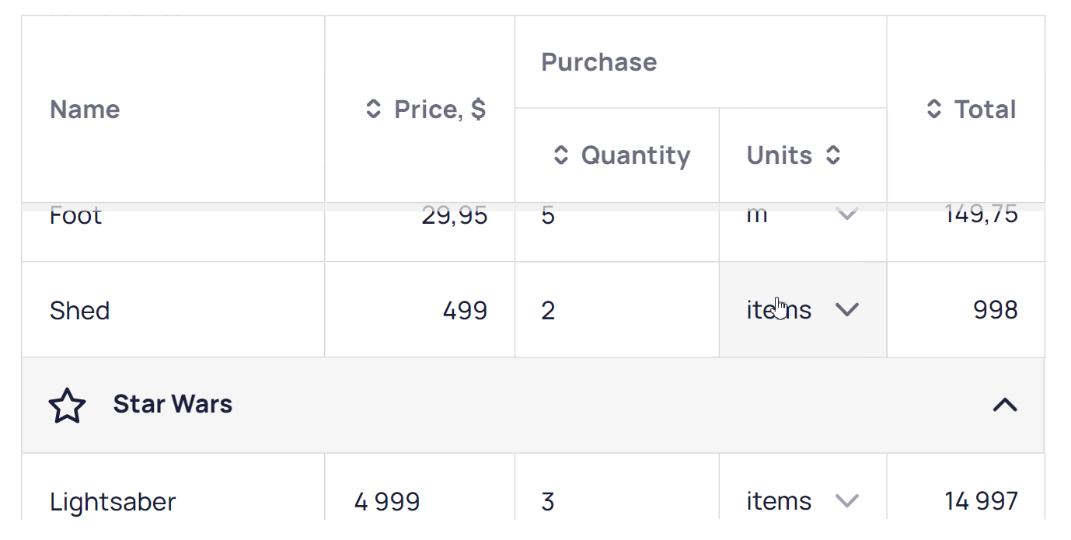Select the Lightsaber name cell
The image size is (1071, 540).
(x=113, y=502)
